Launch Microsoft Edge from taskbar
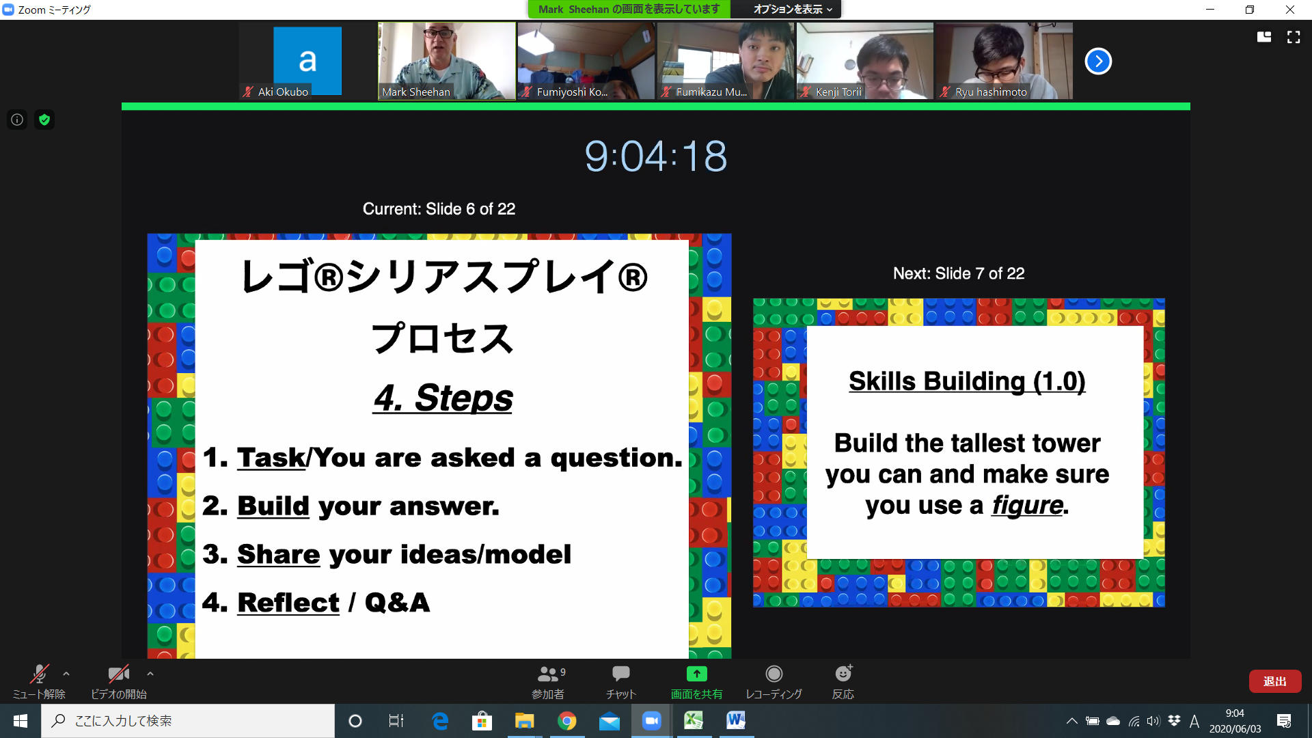This screenshot has width=1312, height=738. tap(440, 721)
